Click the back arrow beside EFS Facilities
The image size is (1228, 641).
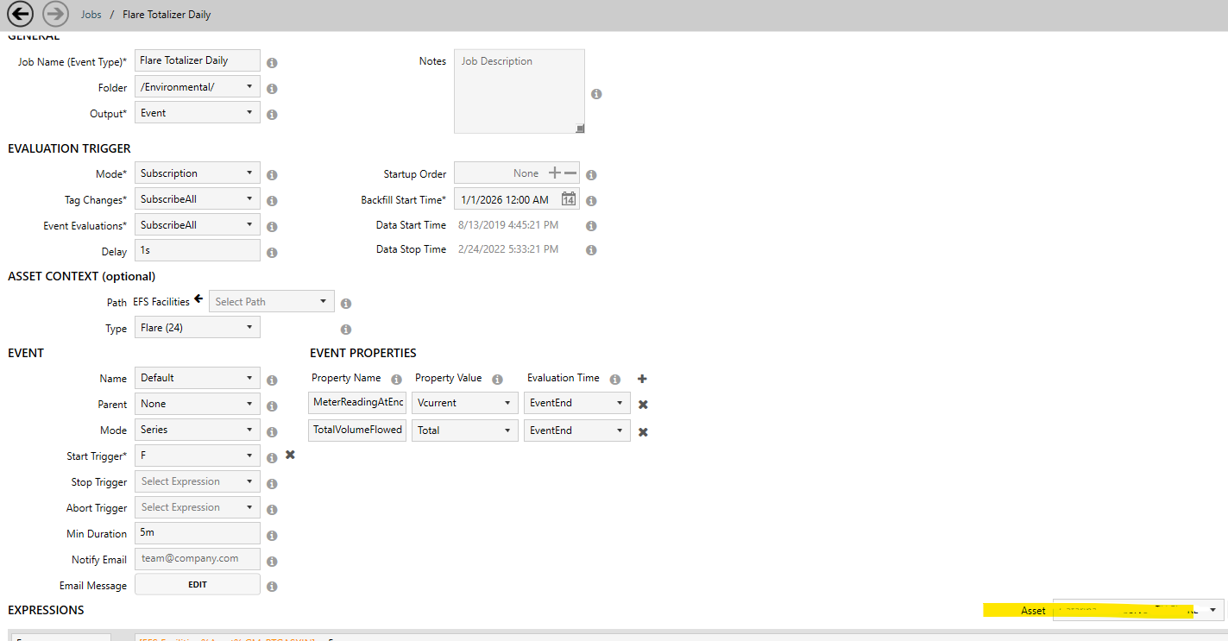[198, 299]
